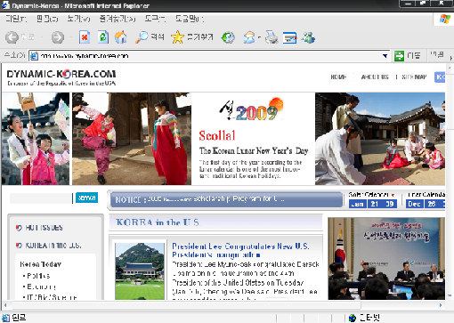Open the File menu

[x=16, y=19]
